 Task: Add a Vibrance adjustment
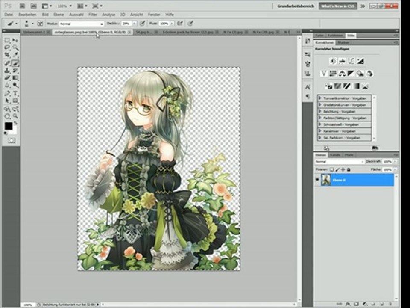tap(324, 74)
